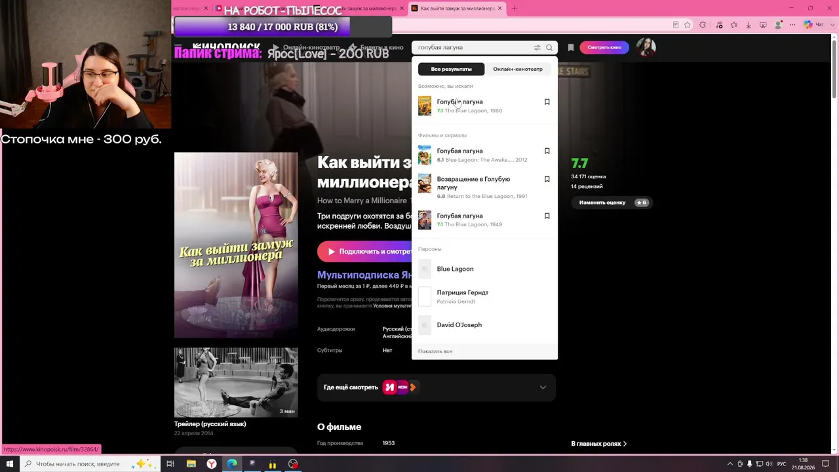Open the Kinopoisk bookmarks ribbon icon in header

click(571, 47)
